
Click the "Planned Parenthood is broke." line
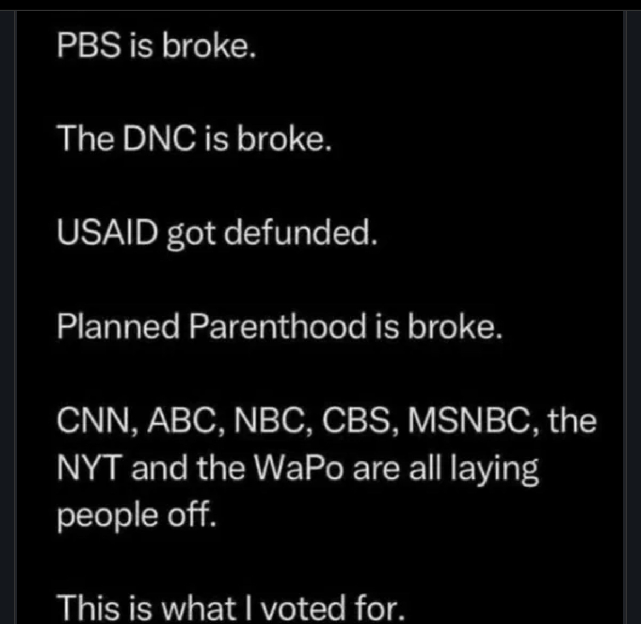tap(279, 327)
